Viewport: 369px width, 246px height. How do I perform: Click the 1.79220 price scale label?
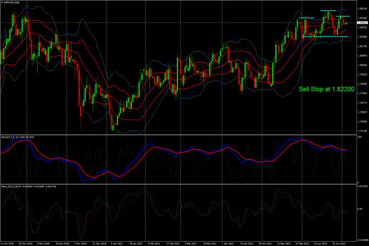(363, 75)
